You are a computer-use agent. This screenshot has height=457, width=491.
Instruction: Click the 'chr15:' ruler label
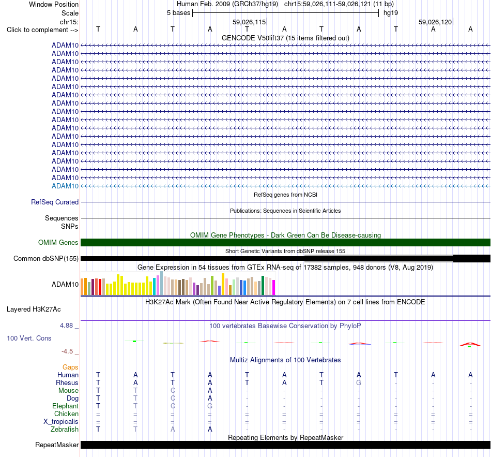pos(69,22)
